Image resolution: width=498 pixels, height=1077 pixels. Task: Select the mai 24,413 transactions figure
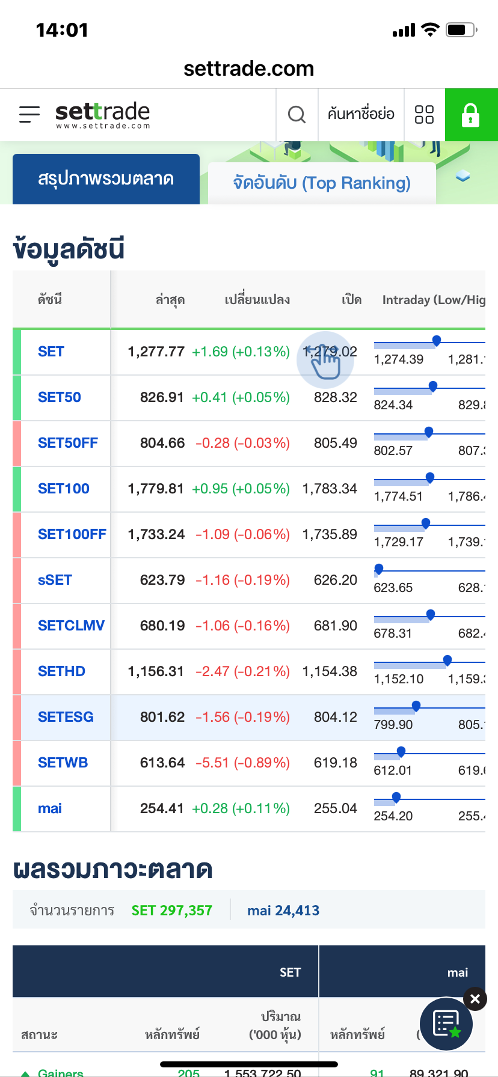point(283,911)
